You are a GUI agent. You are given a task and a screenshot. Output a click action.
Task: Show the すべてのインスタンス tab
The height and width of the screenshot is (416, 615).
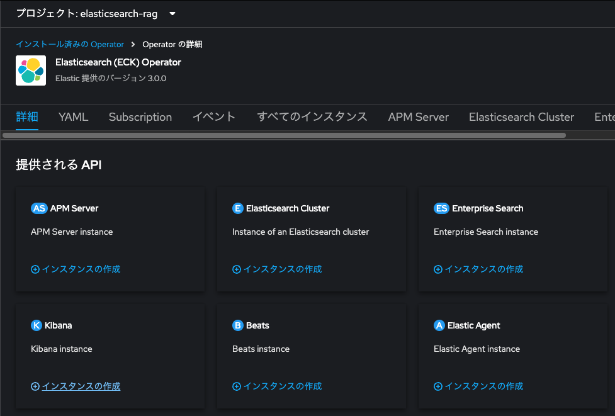(312, 117)
